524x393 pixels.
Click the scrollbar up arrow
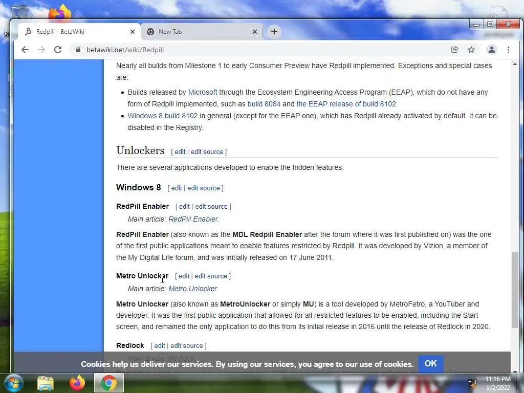tap(515, 64)
